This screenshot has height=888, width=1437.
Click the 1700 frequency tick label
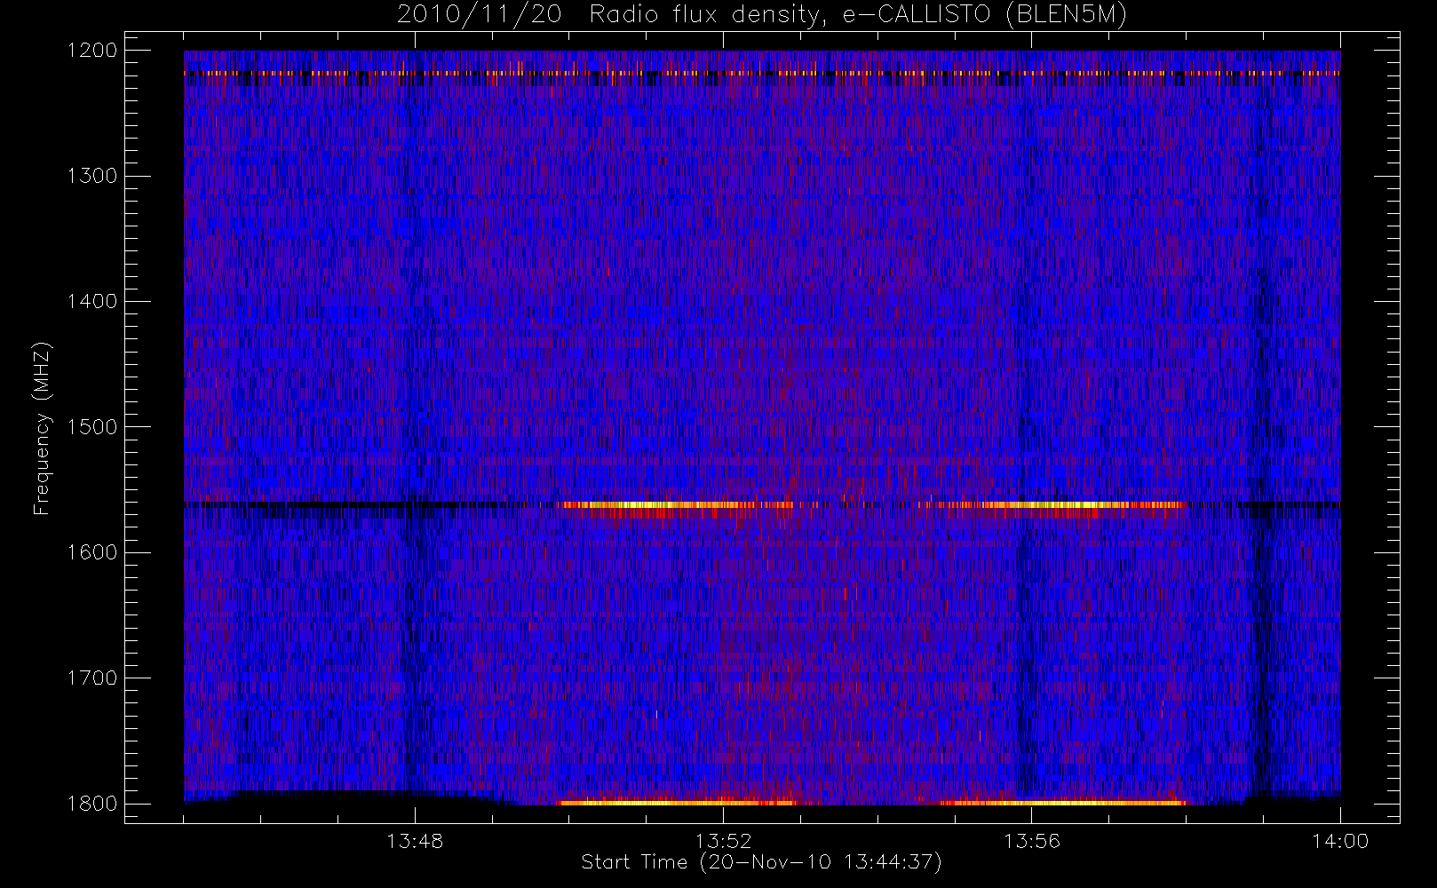point(92,678)
